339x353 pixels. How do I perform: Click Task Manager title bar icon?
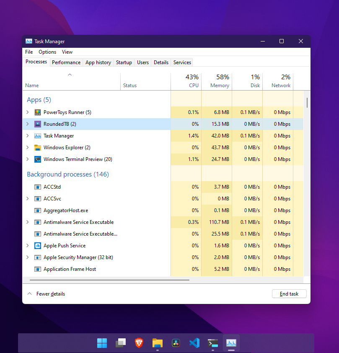[29, 41]
